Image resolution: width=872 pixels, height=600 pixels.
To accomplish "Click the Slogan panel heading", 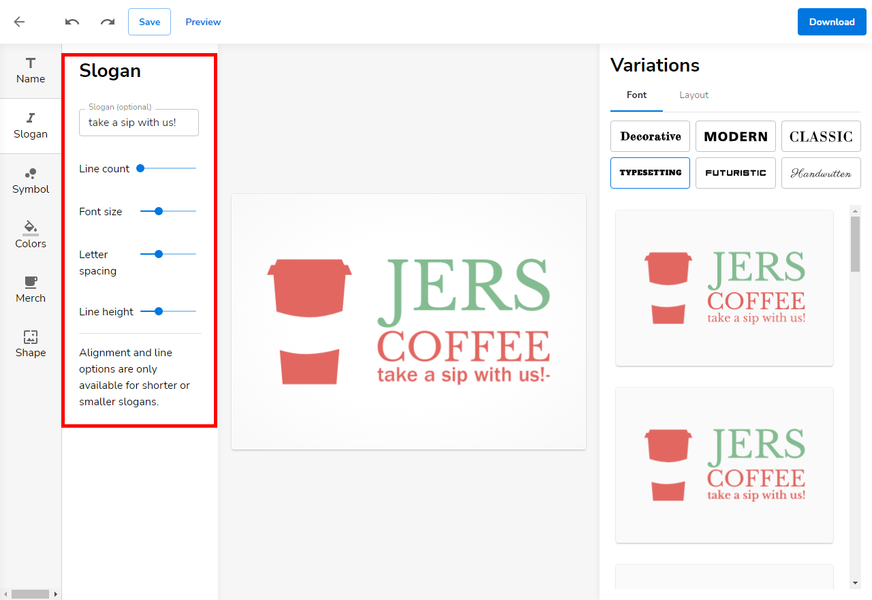I will 110,71.
